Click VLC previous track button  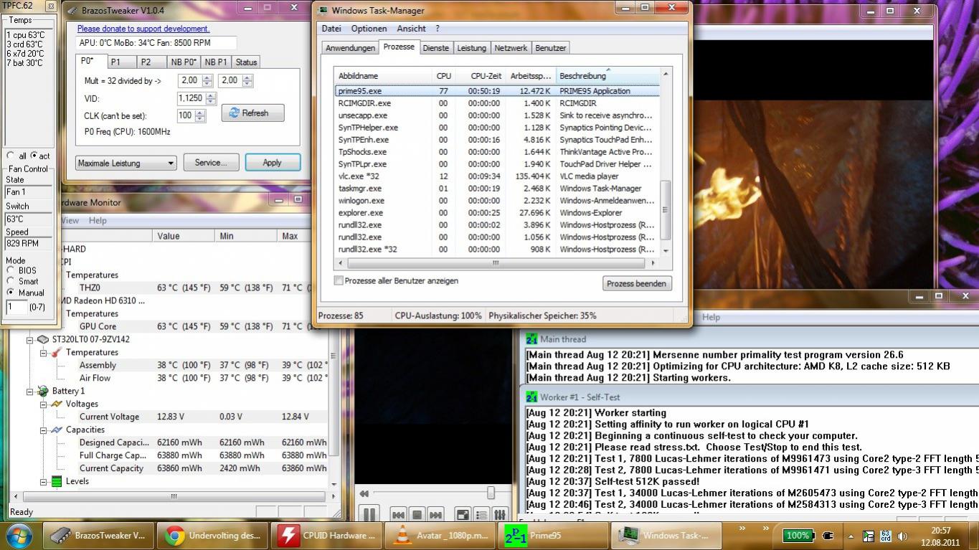(398, 515)
